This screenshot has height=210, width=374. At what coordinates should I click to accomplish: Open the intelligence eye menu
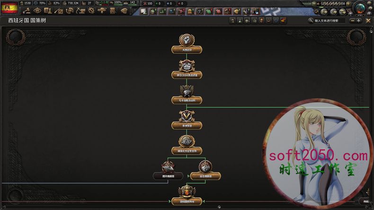37,10
